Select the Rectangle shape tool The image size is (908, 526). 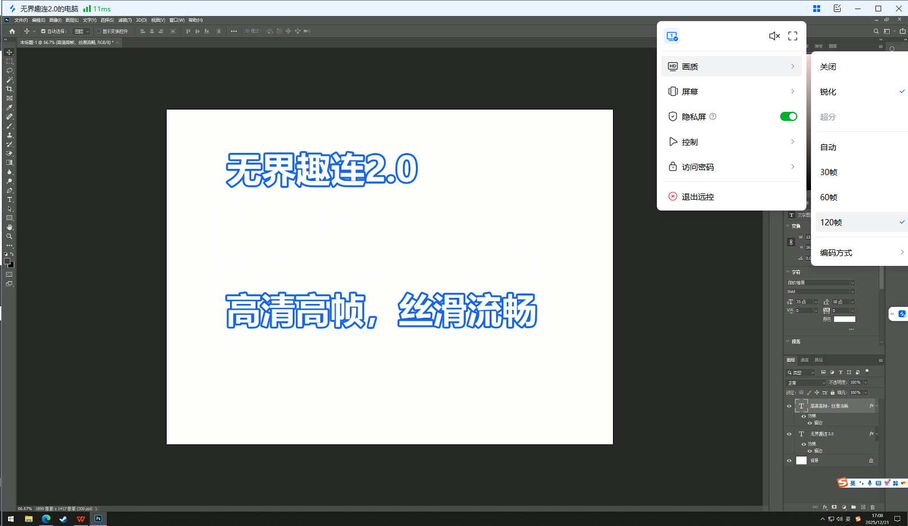9,218
